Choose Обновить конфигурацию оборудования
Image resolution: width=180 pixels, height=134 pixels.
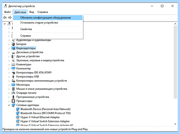tap(48, 18)
